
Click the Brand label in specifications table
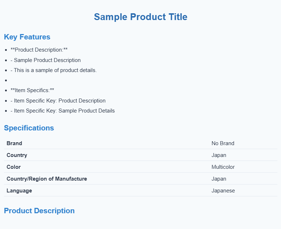pyautogui.click(x=14, y=143)
